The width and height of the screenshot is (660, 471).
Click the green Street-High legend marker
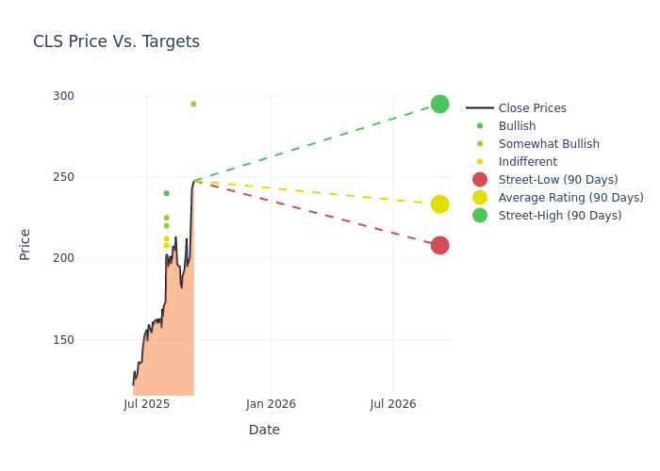pyautogui.click(x=480, y=216)
